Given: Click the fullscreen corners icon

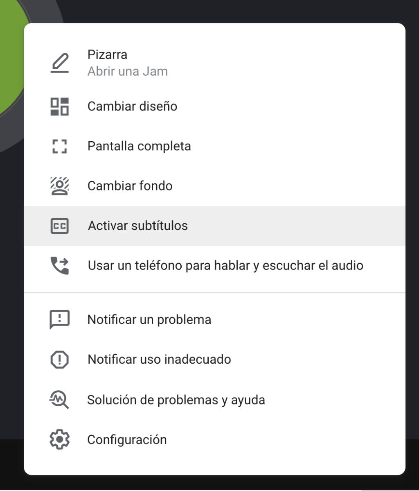Looking at the screenshot, I should [x=60, y=146].
